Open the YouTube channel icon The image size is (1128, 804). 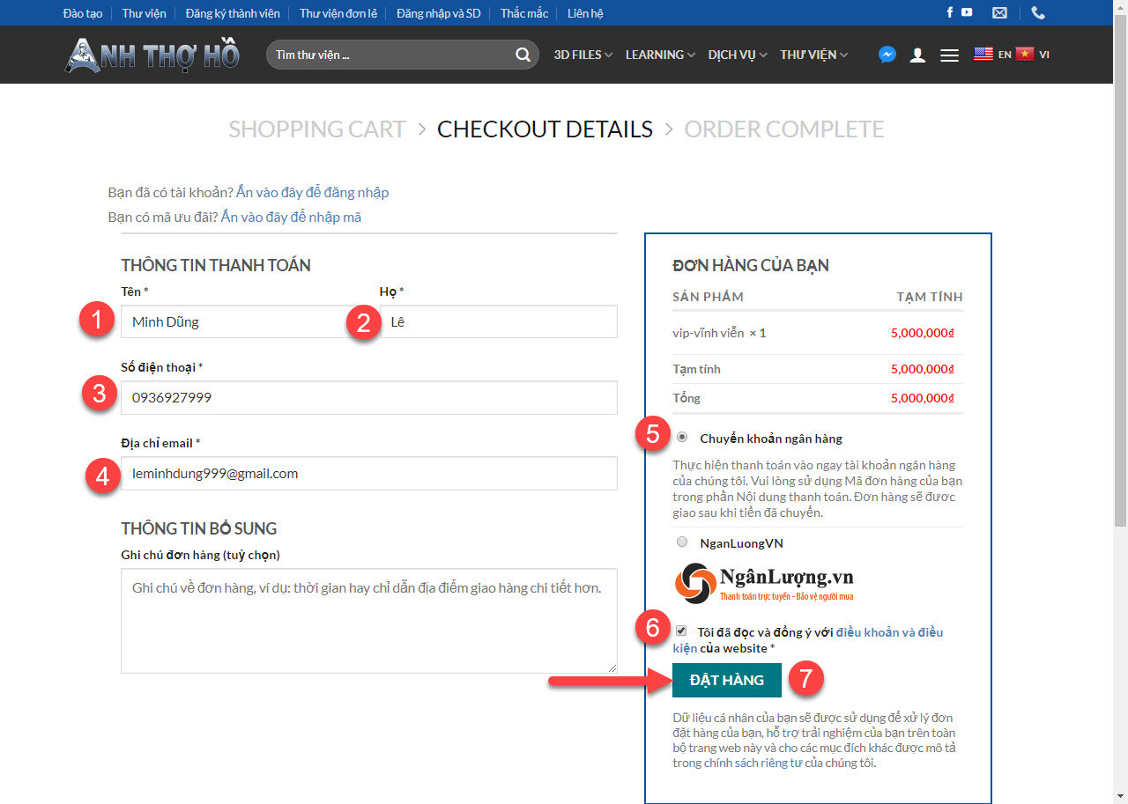967,12
